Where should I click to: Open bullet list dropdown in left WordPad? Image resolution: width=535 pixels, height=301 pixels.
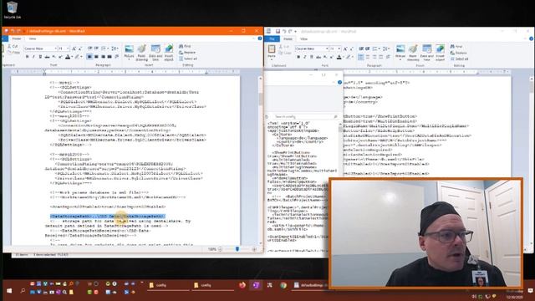[x=107, y=48]
